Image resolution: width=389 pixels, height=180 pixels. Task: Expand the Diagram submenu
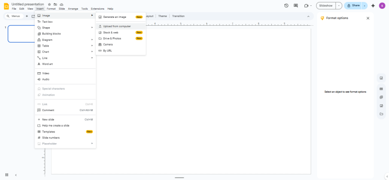tap(65, 40)
